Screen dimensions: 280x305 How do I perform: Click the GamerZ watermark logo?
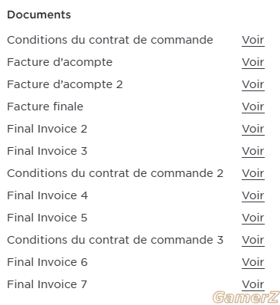[x=246, y=297]
